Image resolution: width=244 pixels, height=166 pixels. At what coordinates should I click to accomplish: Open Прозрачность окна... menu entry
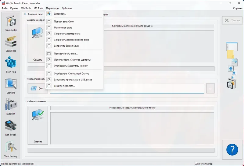pyautogui.click(x=74, y=54)
